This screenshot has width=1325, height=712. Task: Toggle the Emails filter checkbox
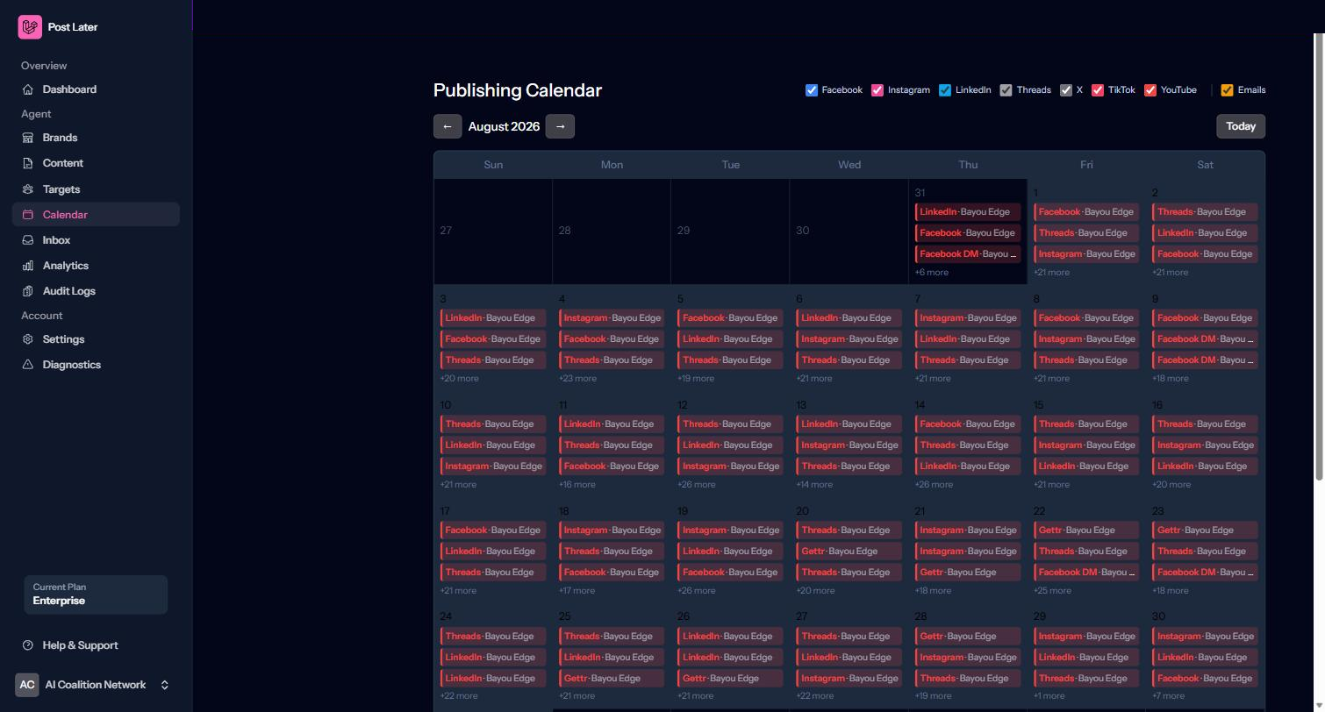point(1228,90)
